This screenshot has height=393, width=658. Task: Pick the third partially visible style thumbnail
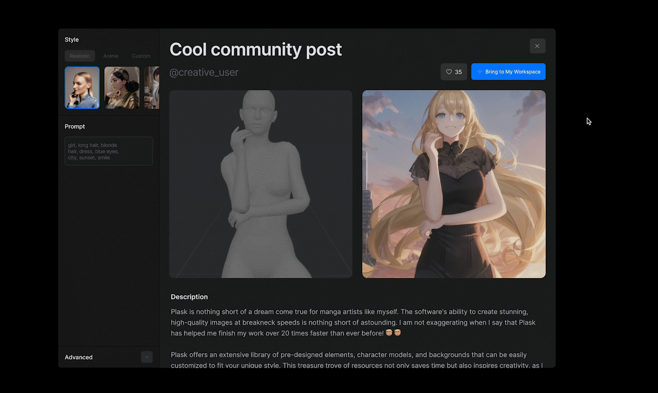point(152,87)
